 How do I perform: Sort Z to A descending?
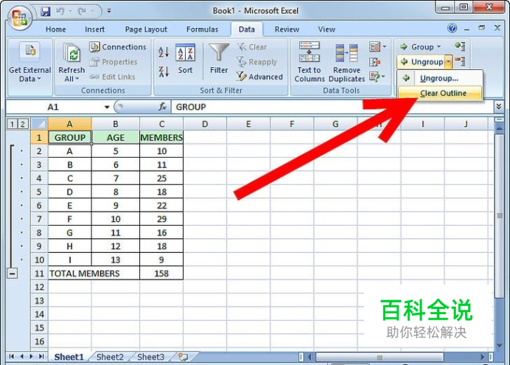[x=164, y=72]
